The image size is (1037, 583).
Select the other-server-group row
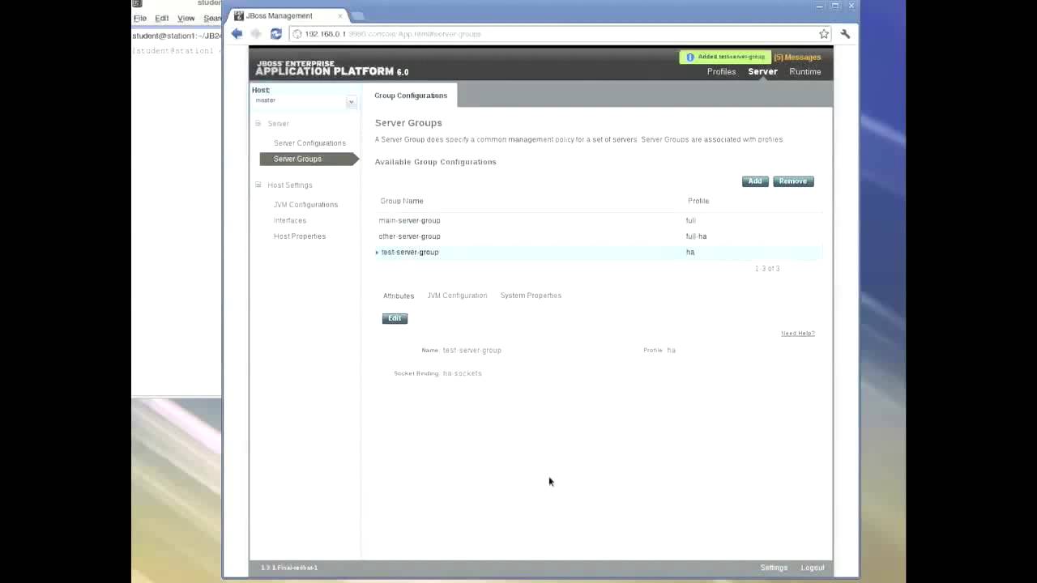600,236
